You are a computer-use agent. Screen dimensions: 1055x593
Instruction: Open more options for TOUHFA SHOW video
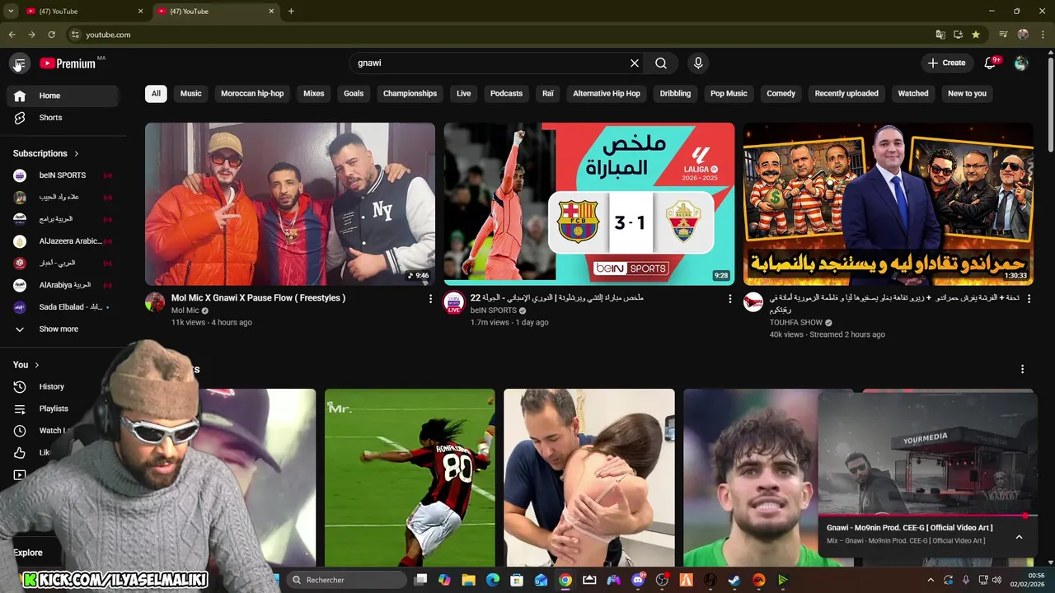point(1029,299)
